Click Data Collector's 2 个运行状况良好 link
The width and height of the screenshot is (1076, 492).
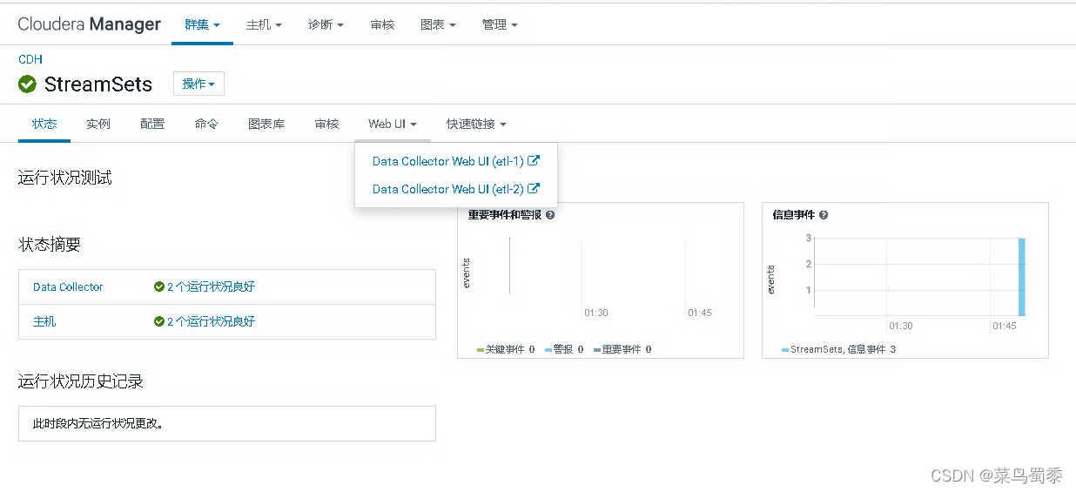pyautogui.click(x=212, y=286)
